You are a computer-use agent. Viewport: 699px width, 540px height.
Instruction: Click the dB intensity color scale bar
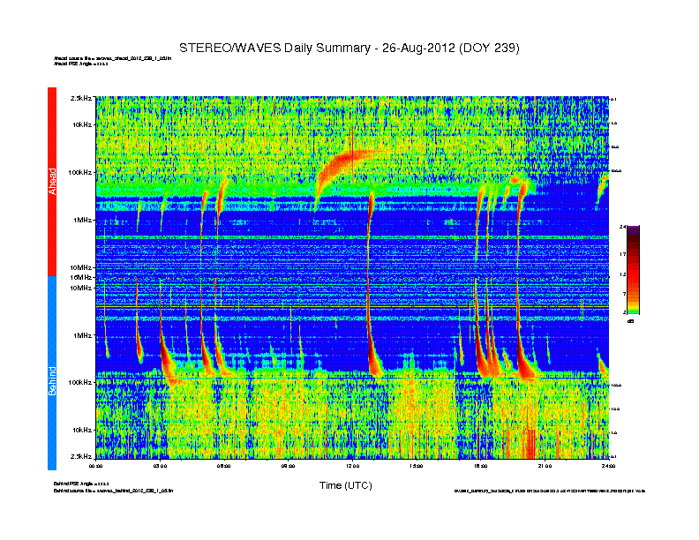[633, 270]
